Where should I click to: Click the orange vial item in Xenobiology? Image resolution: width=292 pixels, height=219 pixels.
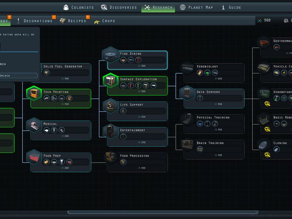200,73
